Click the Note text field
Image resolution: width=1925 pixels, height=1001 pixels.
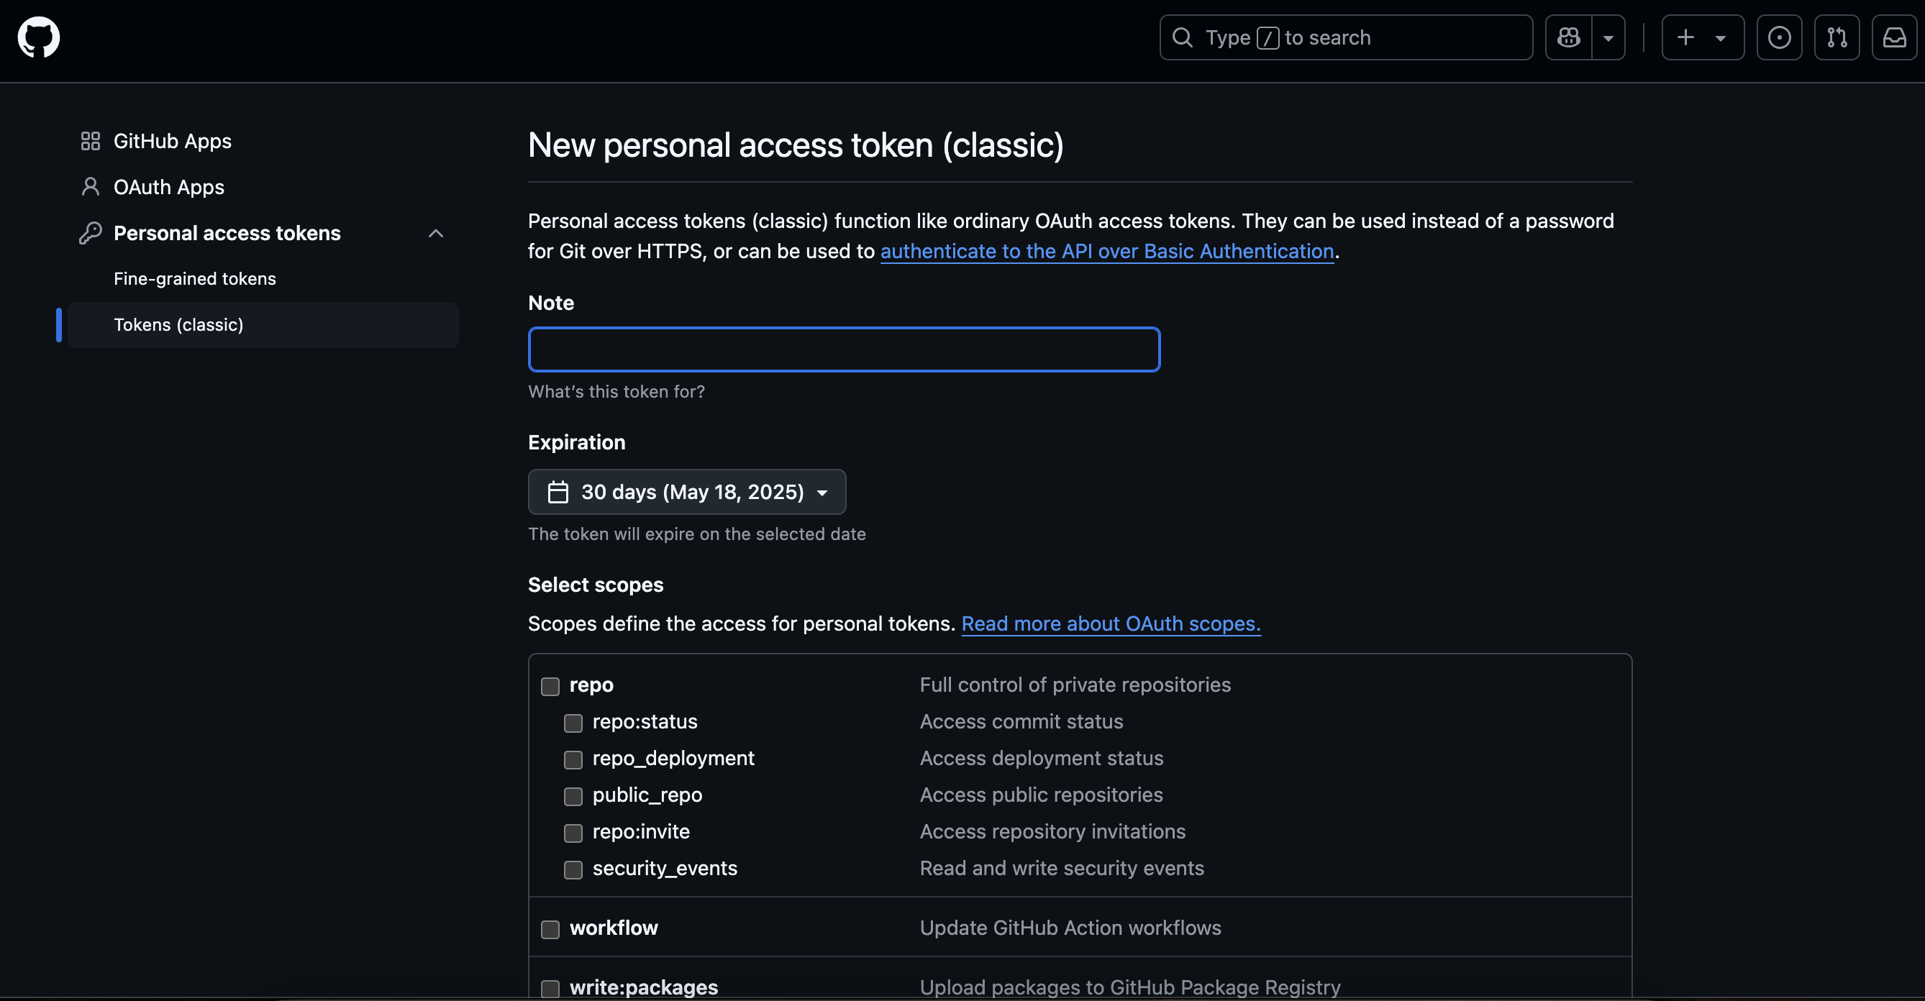pos(845,349)
